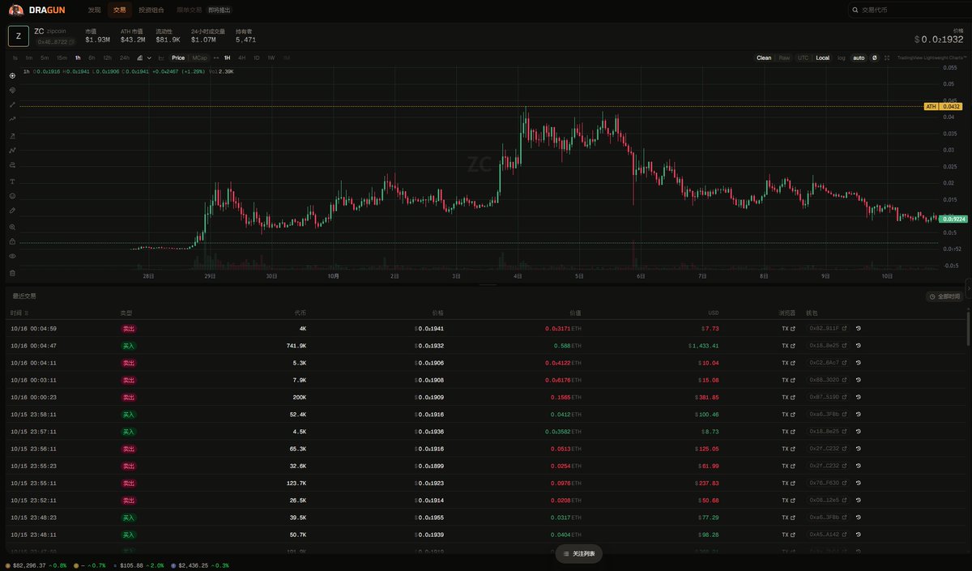
Task: Open the watchlist button
Action: click(x=579, y=553)
